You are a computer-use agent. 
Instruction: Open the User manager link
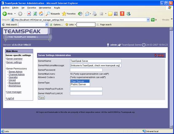[14, 92]
